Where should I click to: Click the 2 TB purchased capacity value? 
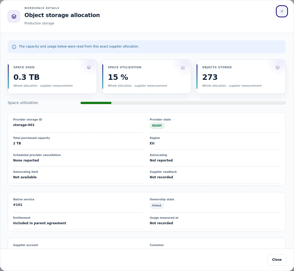pyautogui.click(x=17, y=143)
